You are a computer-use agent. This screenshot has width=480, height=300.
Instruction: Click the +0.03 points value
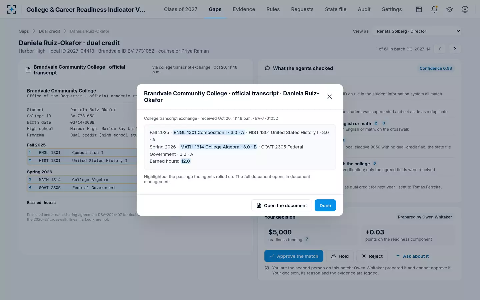375,232
